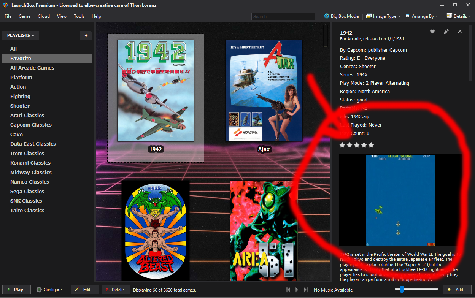Select All Arcade Games playlist
This screenshot has height=298, width=475.
(47, 68)
